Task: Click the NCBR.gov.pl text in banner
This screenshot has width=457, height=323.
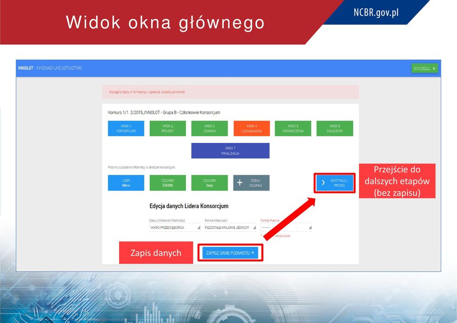Action: tap(376, 12)
